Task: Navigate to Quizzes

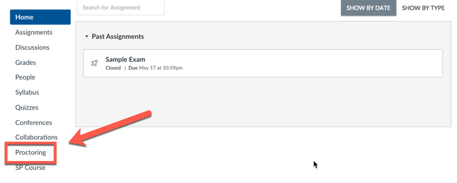Action: pos(27,108)
